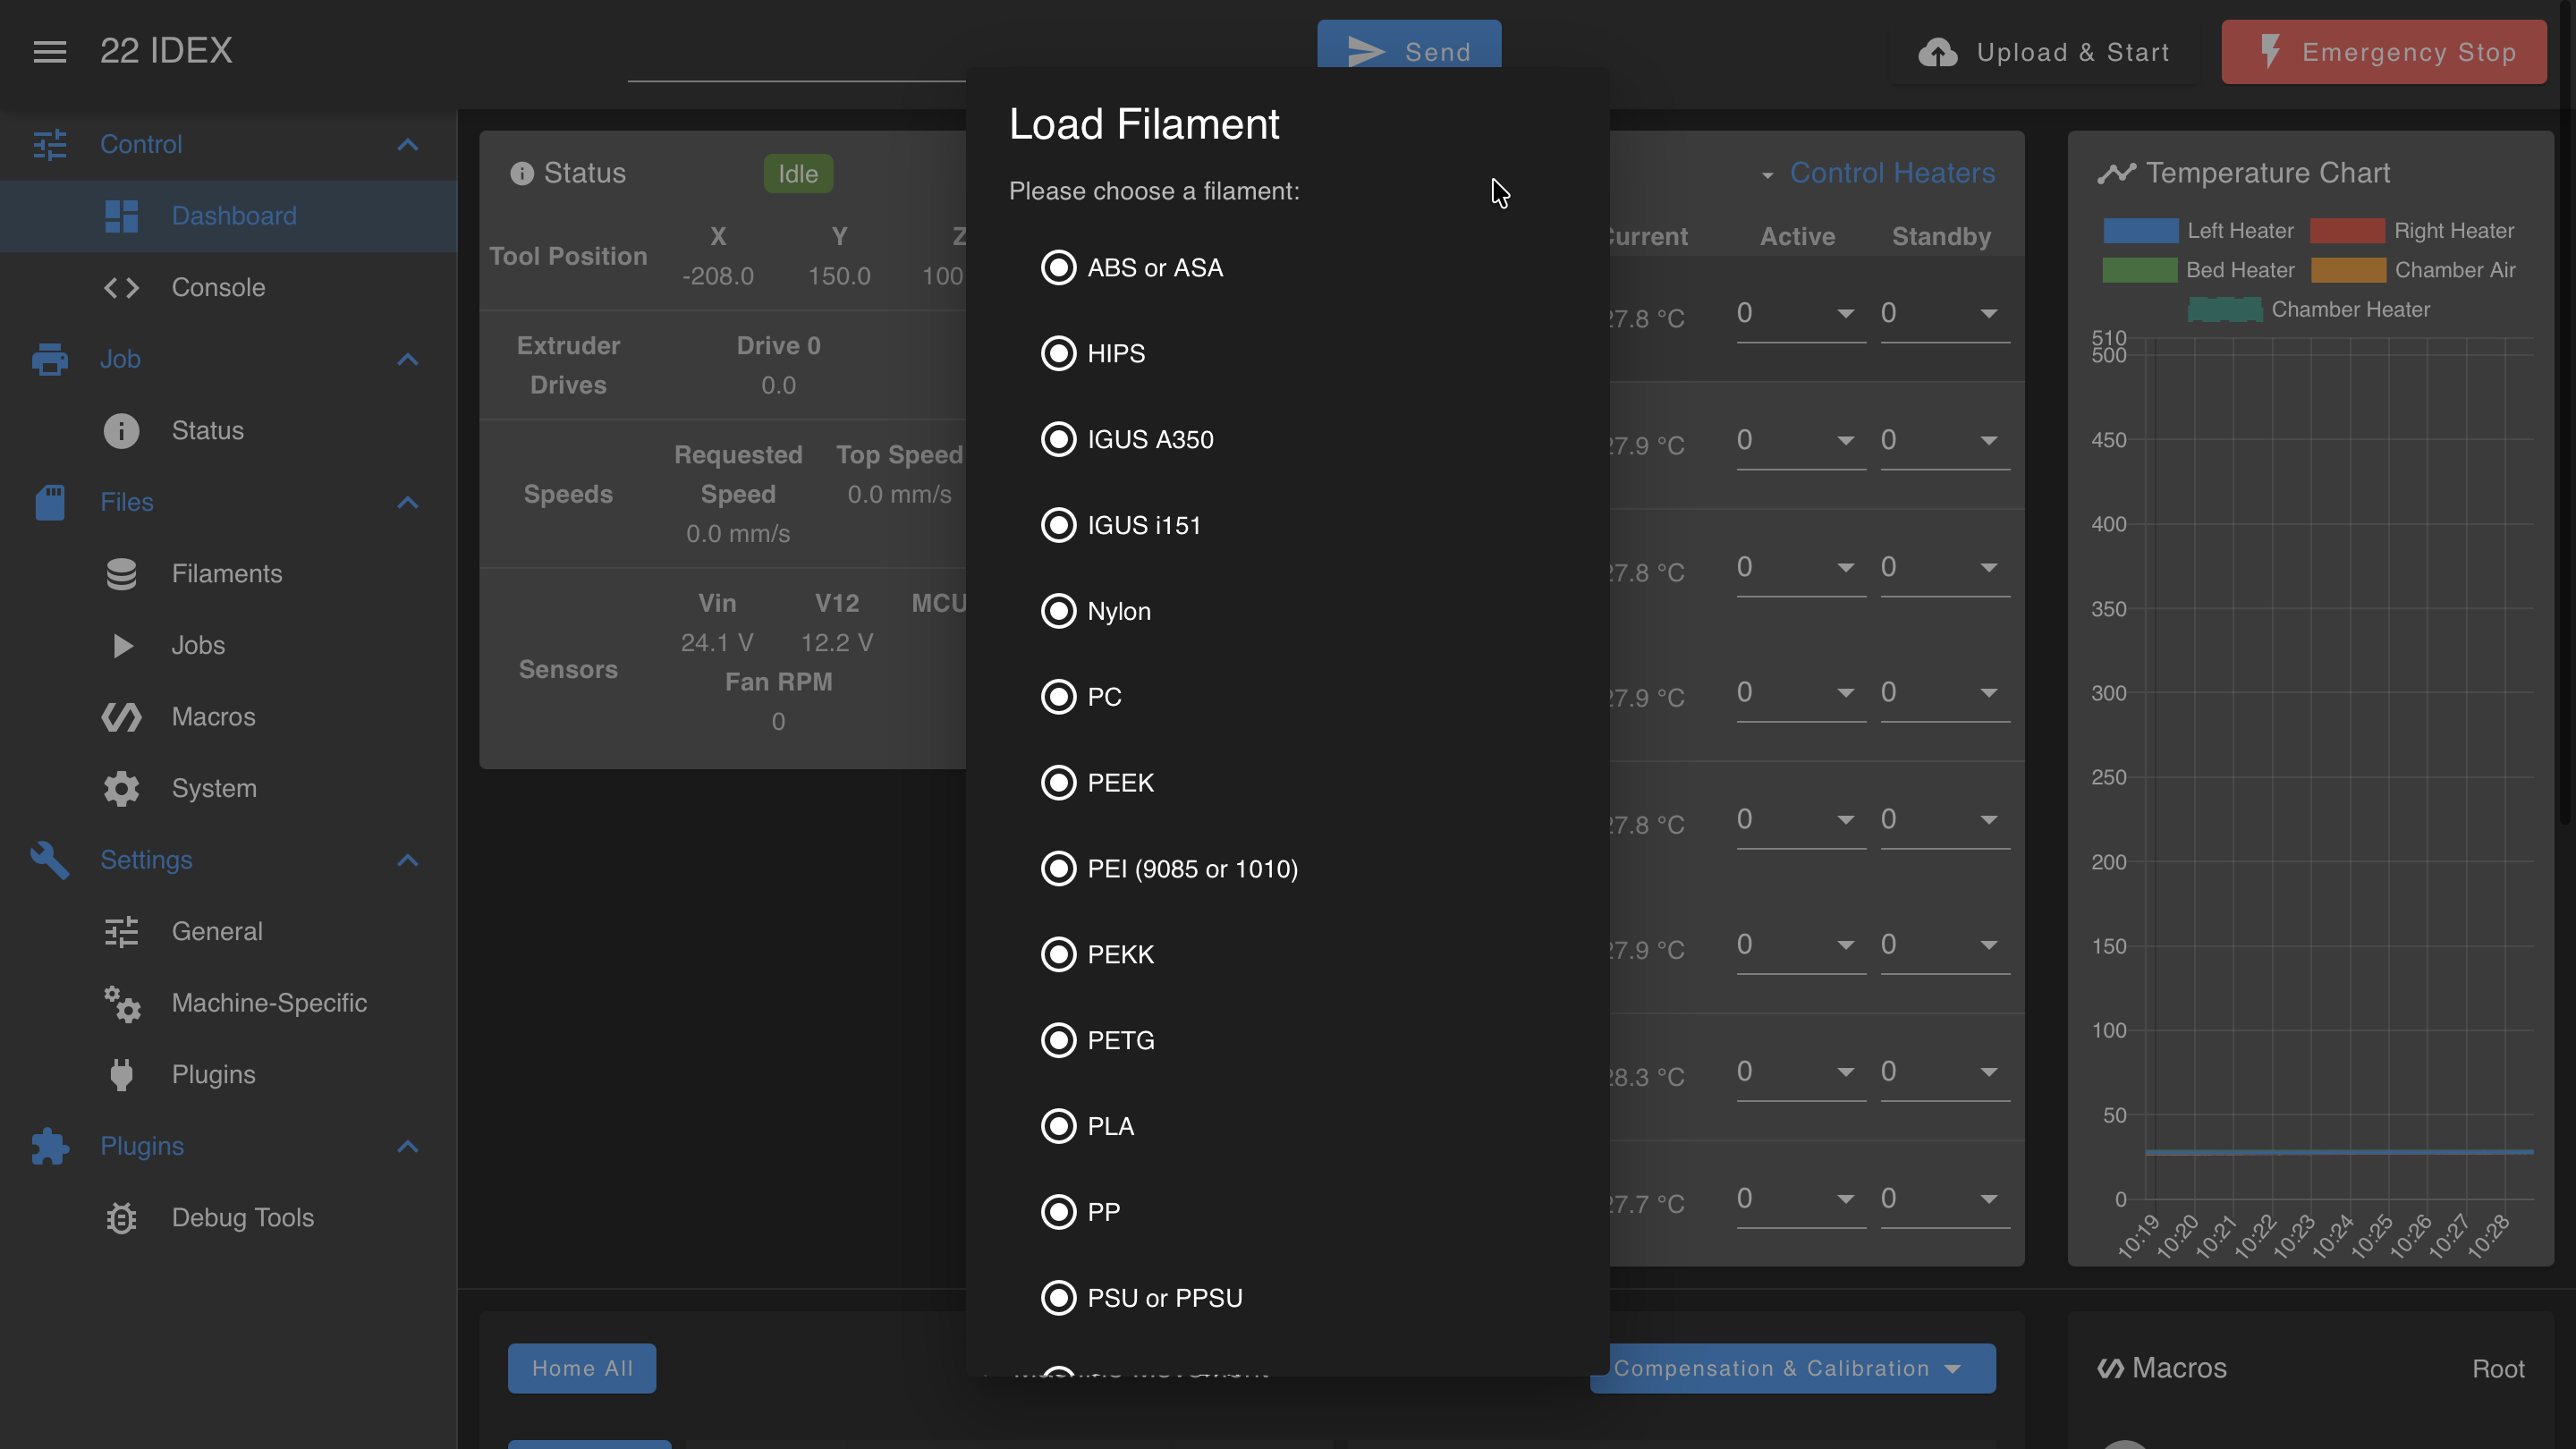This screenshot has width=2576, height=1449.
Task: Click the General tuning sliders icon
Action: pos(121,931)
